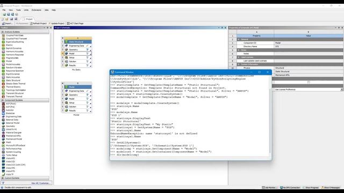Image resolution: width=344 pixels, height=193 pixels.
Task: Click Command Window vertical scrollbar
Action: pyautogui.click(x=270, y=120)
